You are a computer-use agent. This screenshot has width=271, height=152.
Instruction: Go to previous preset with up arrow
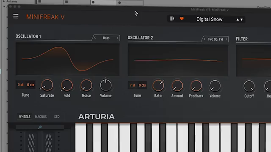tap(238, 20)
